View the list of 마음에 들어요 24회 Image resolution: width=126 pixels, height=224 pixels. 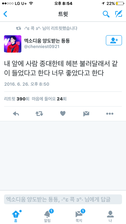click(x=49, y=99)
